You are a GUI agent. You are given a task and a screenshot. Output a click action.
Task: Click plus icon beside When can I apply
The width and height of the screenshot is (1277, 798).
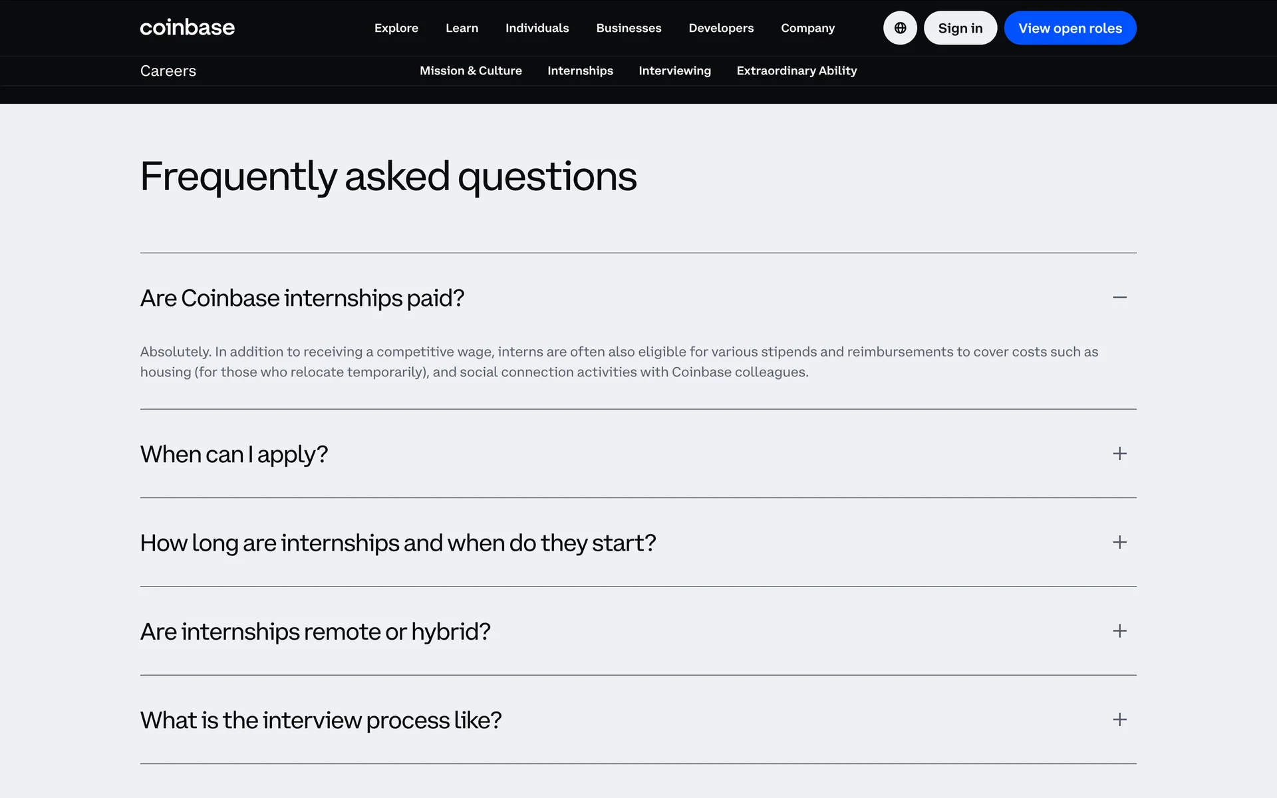point(1119,454)
